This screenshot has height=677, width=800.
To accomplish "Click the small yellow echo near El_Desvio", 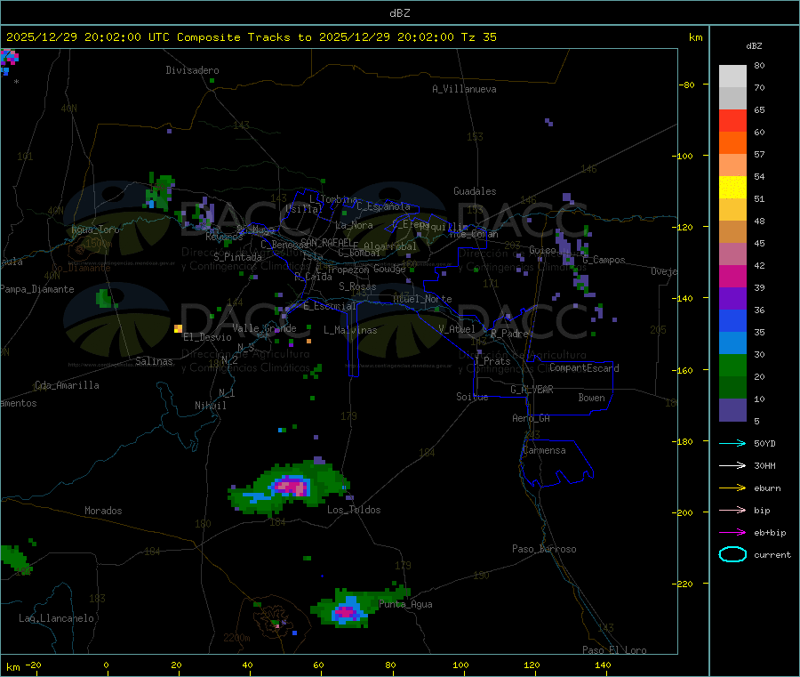I will point(178,328).
